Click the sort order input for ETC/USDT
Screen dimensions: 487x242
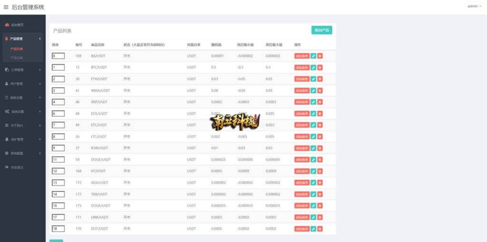58,125
